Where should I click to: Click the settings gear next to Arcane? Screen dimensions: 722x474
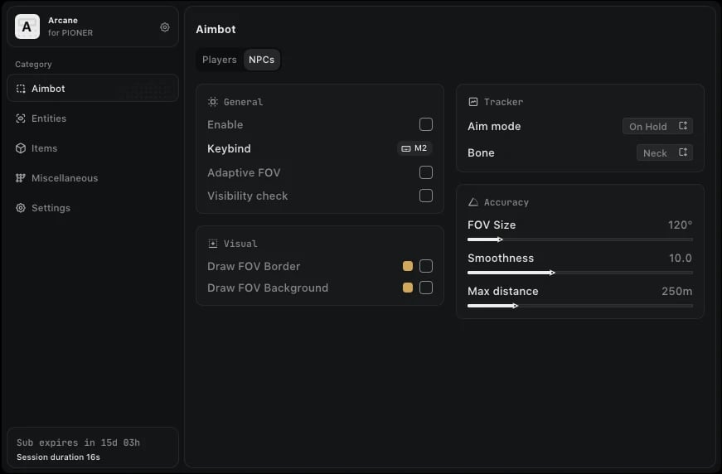point(165,27)
